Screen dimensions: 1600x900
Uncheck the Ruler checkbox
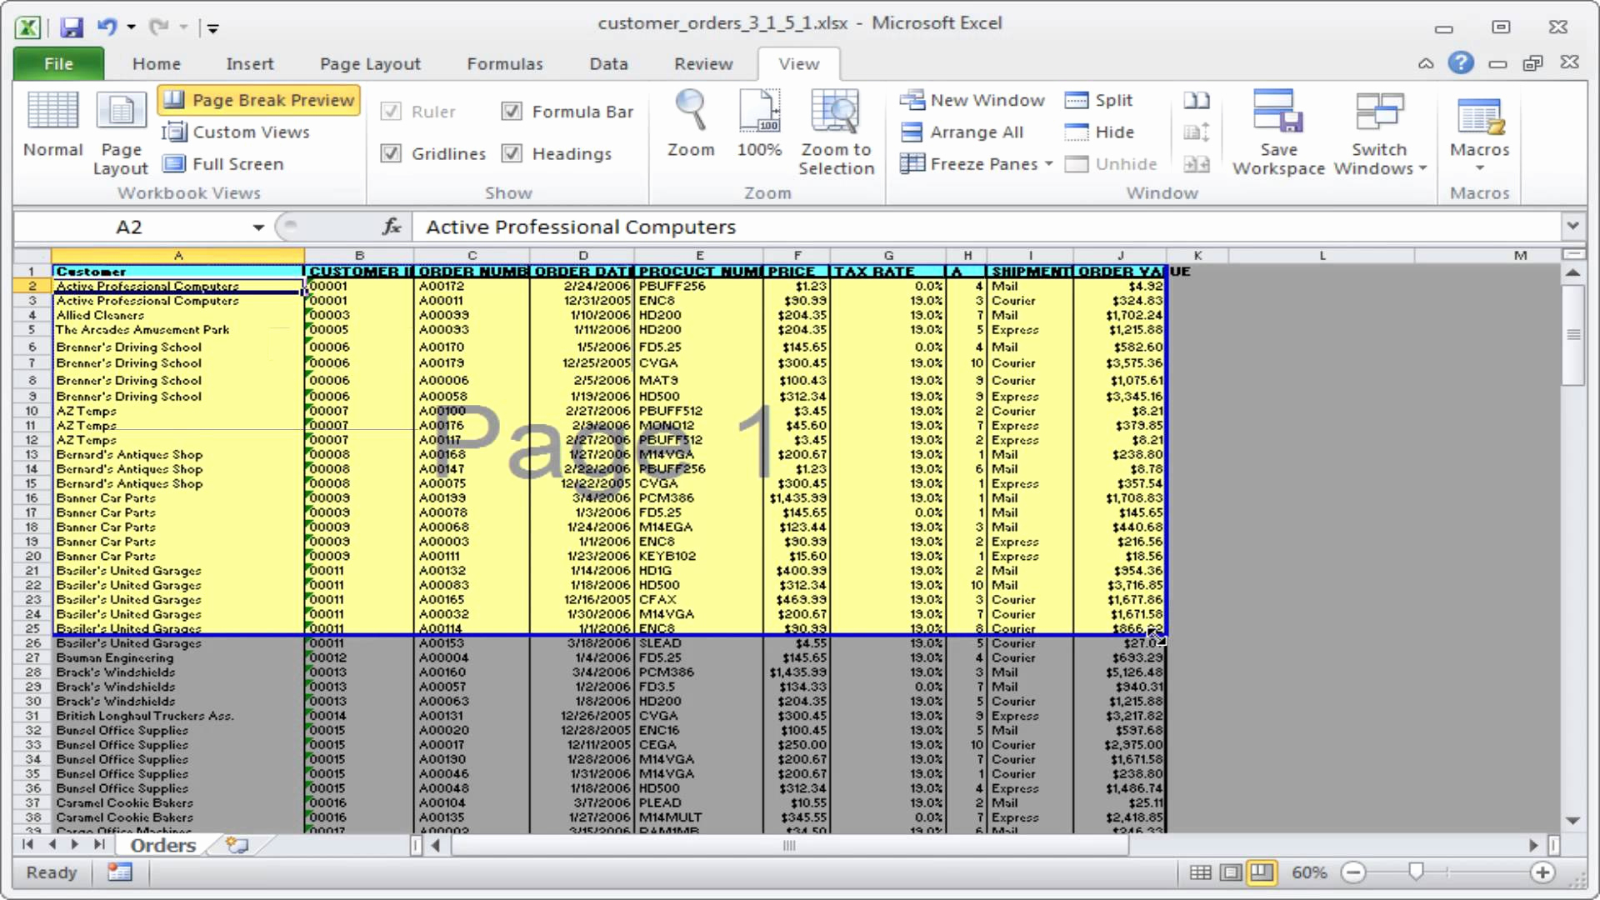click(392, 111)
